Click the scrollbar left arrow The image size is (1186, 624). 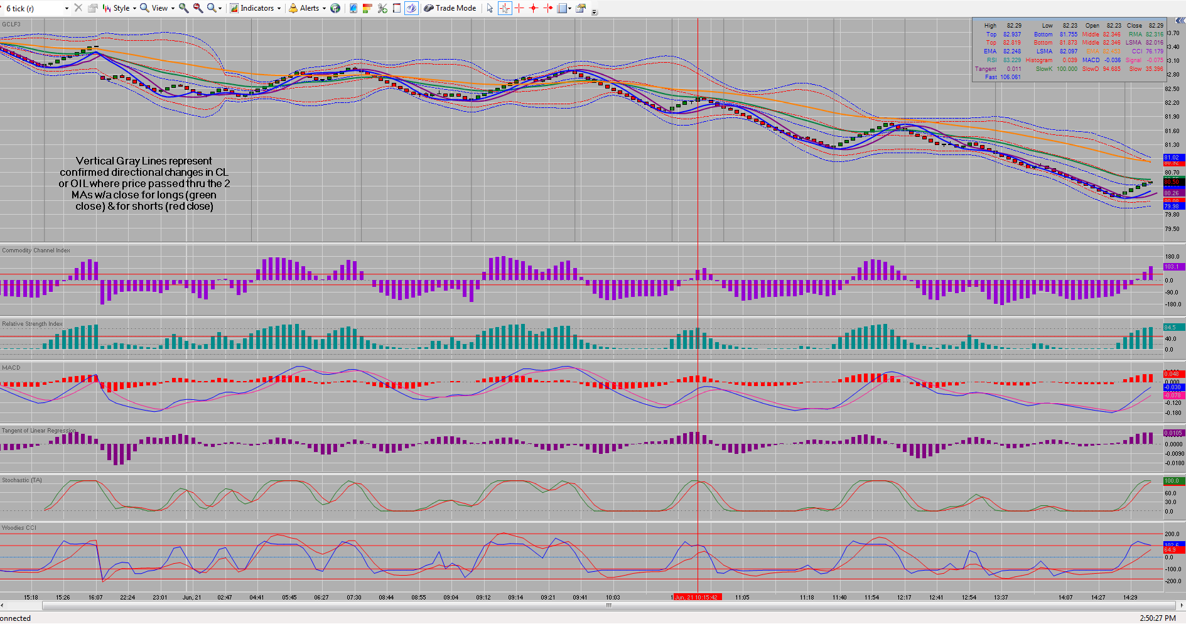(3, 606)
